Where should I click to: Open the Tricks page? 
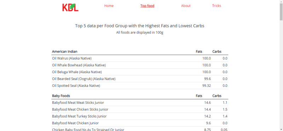[216, 6]
